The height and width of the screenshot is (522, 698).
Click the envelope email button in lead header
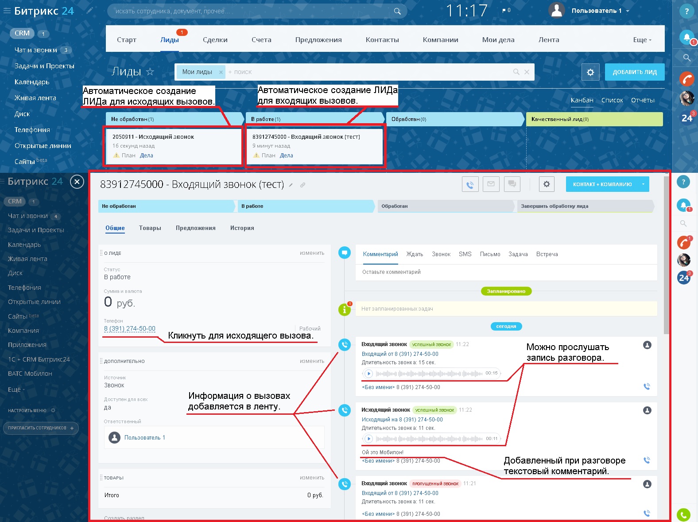tap(491, 184)
